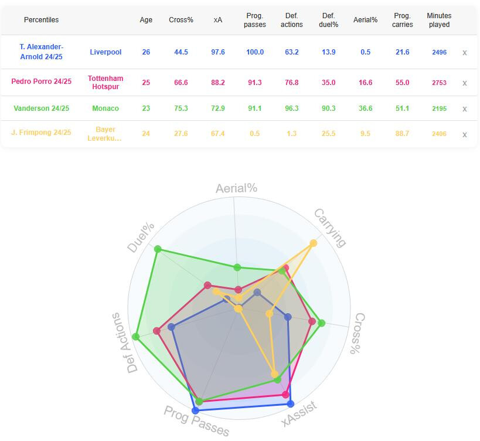This screenshot has height=441, width=480.
Task: Sort by the Cross% column header
Action: point(181,20)
